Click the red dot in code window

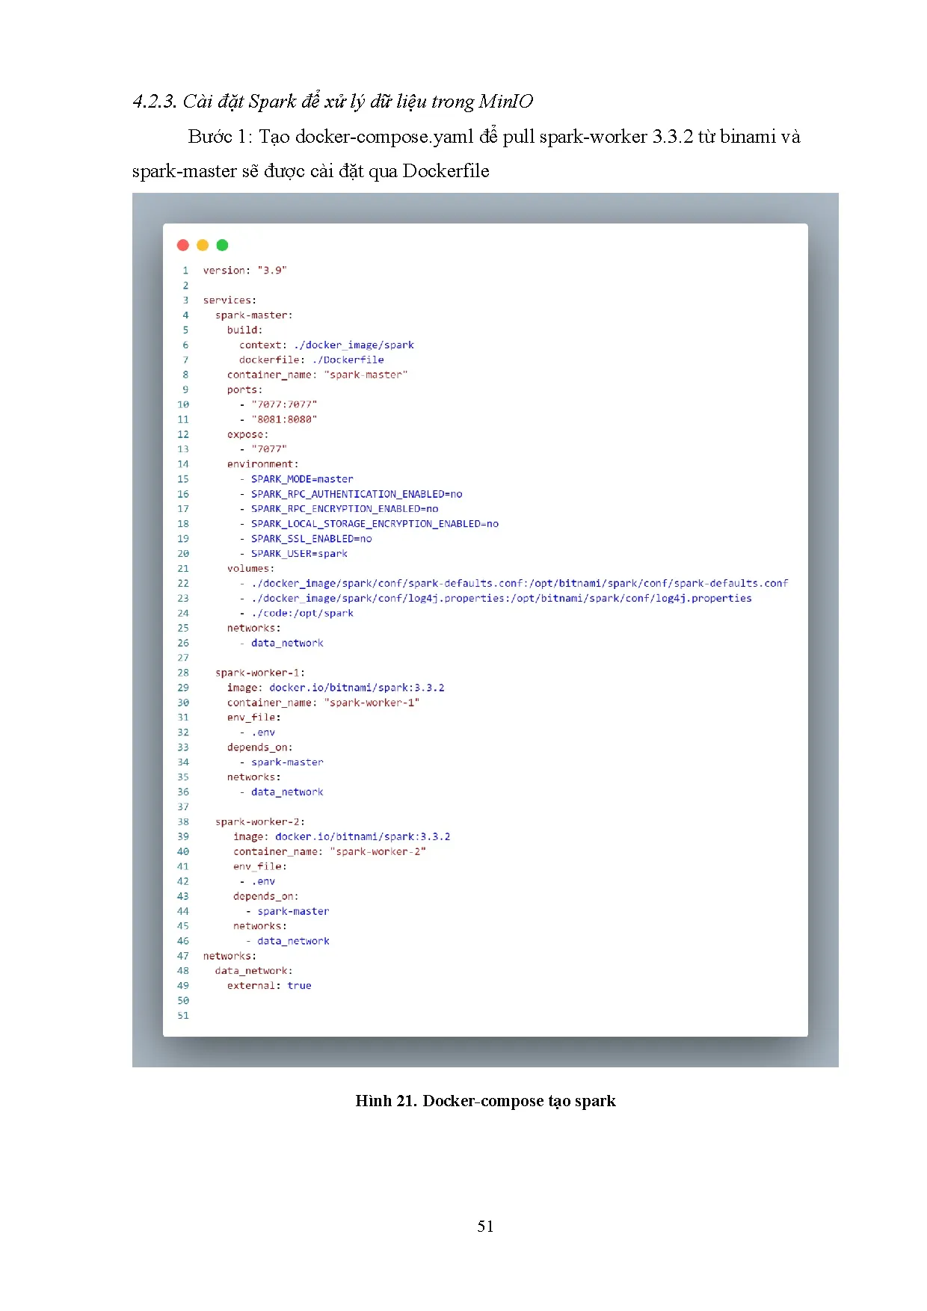tap(182, 245)
